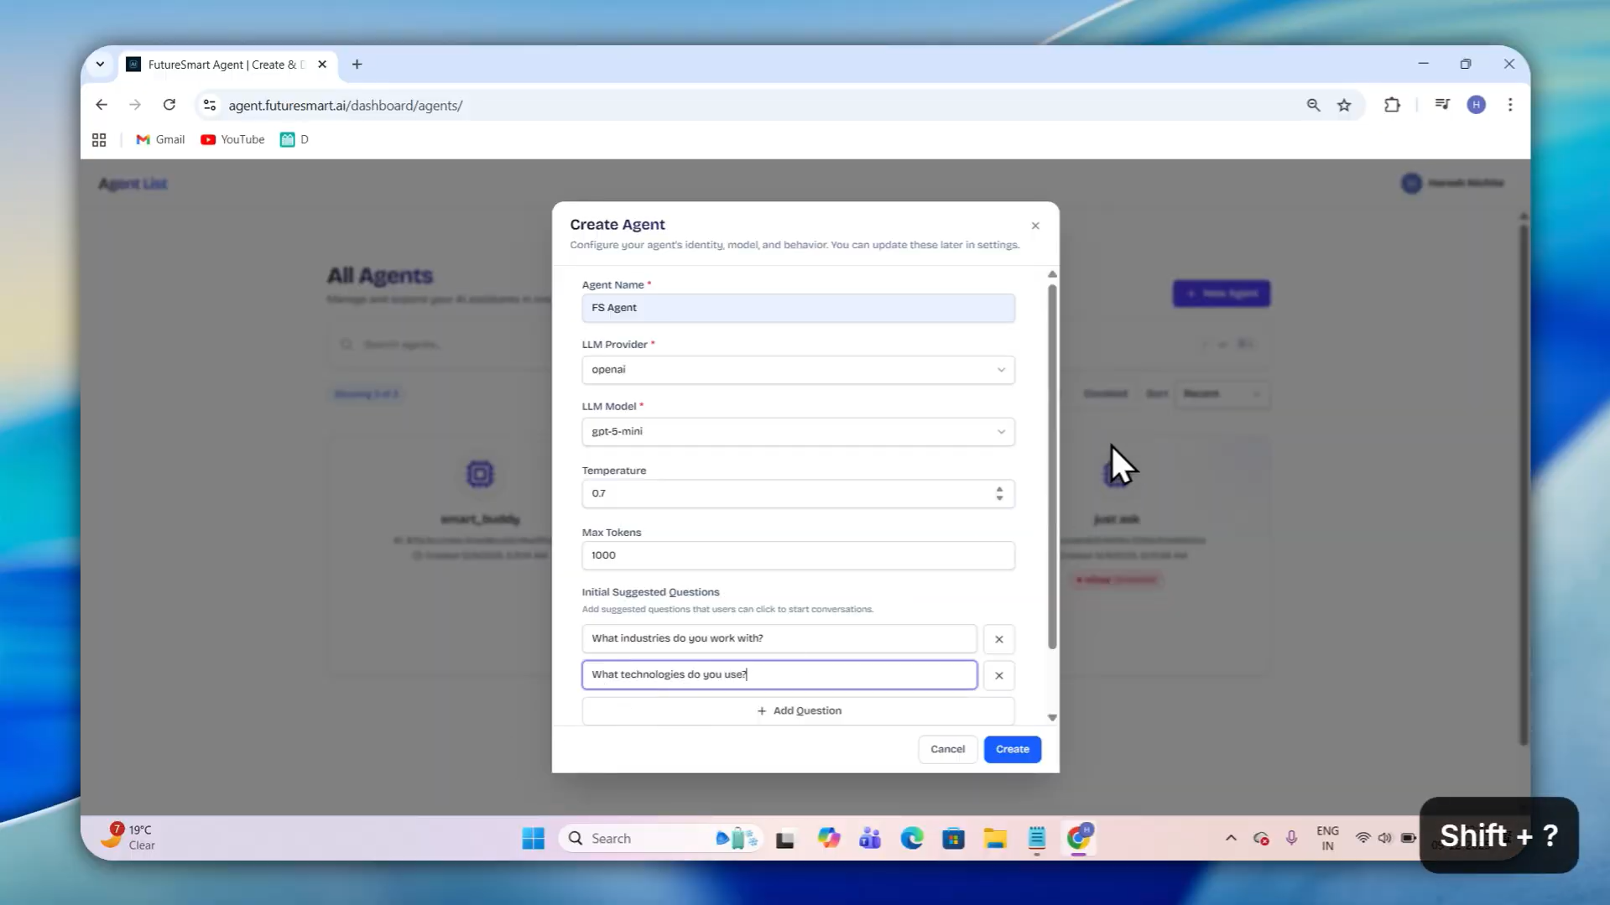1610x905 pixels.
Task: Remove the 'What technologies do you use?' question
Action: click(x=998, y=675)
